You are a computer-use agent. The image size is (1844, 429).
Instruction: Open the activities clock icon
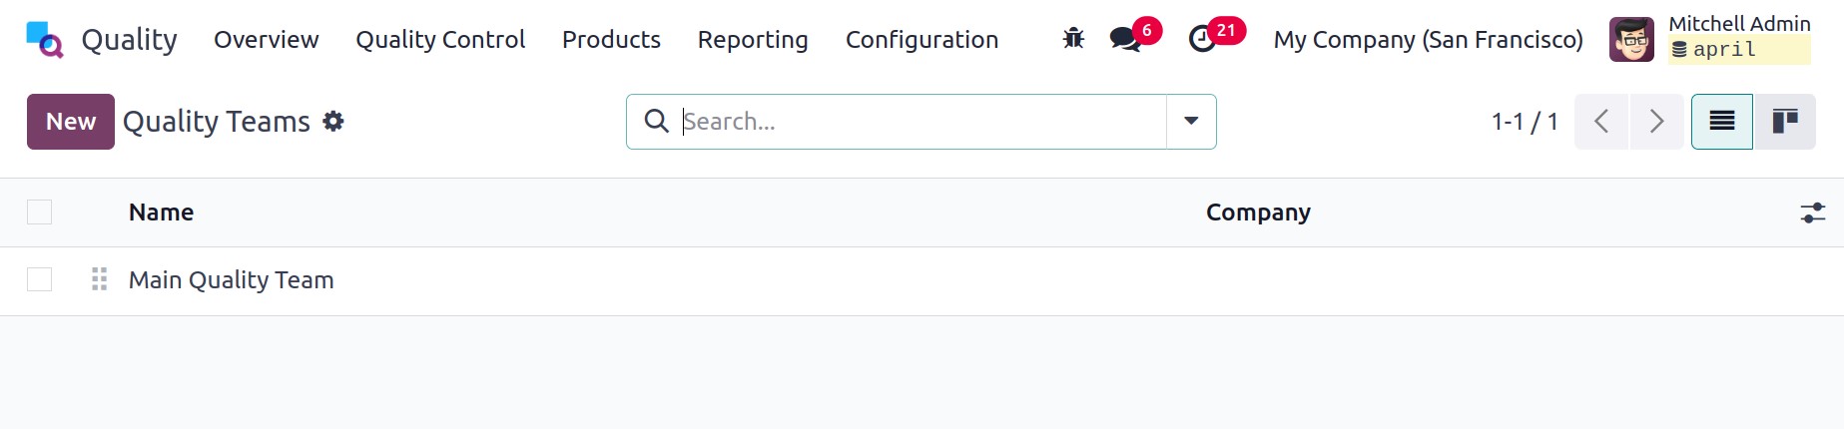(x=1202, y=39)
